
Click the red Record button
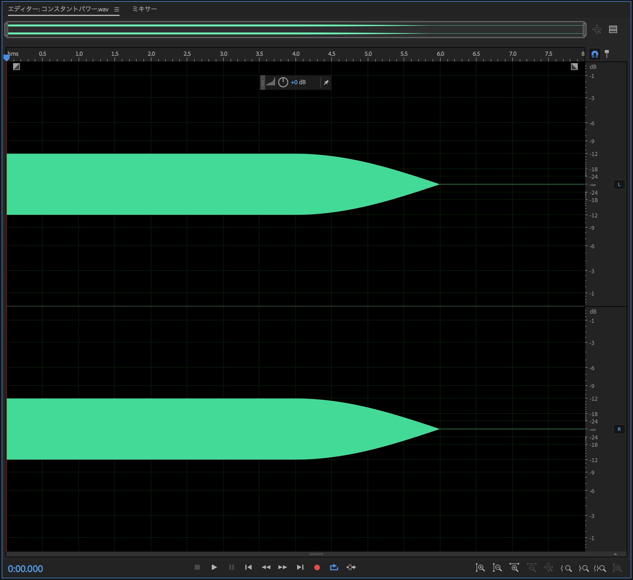(x=317, y=567)
